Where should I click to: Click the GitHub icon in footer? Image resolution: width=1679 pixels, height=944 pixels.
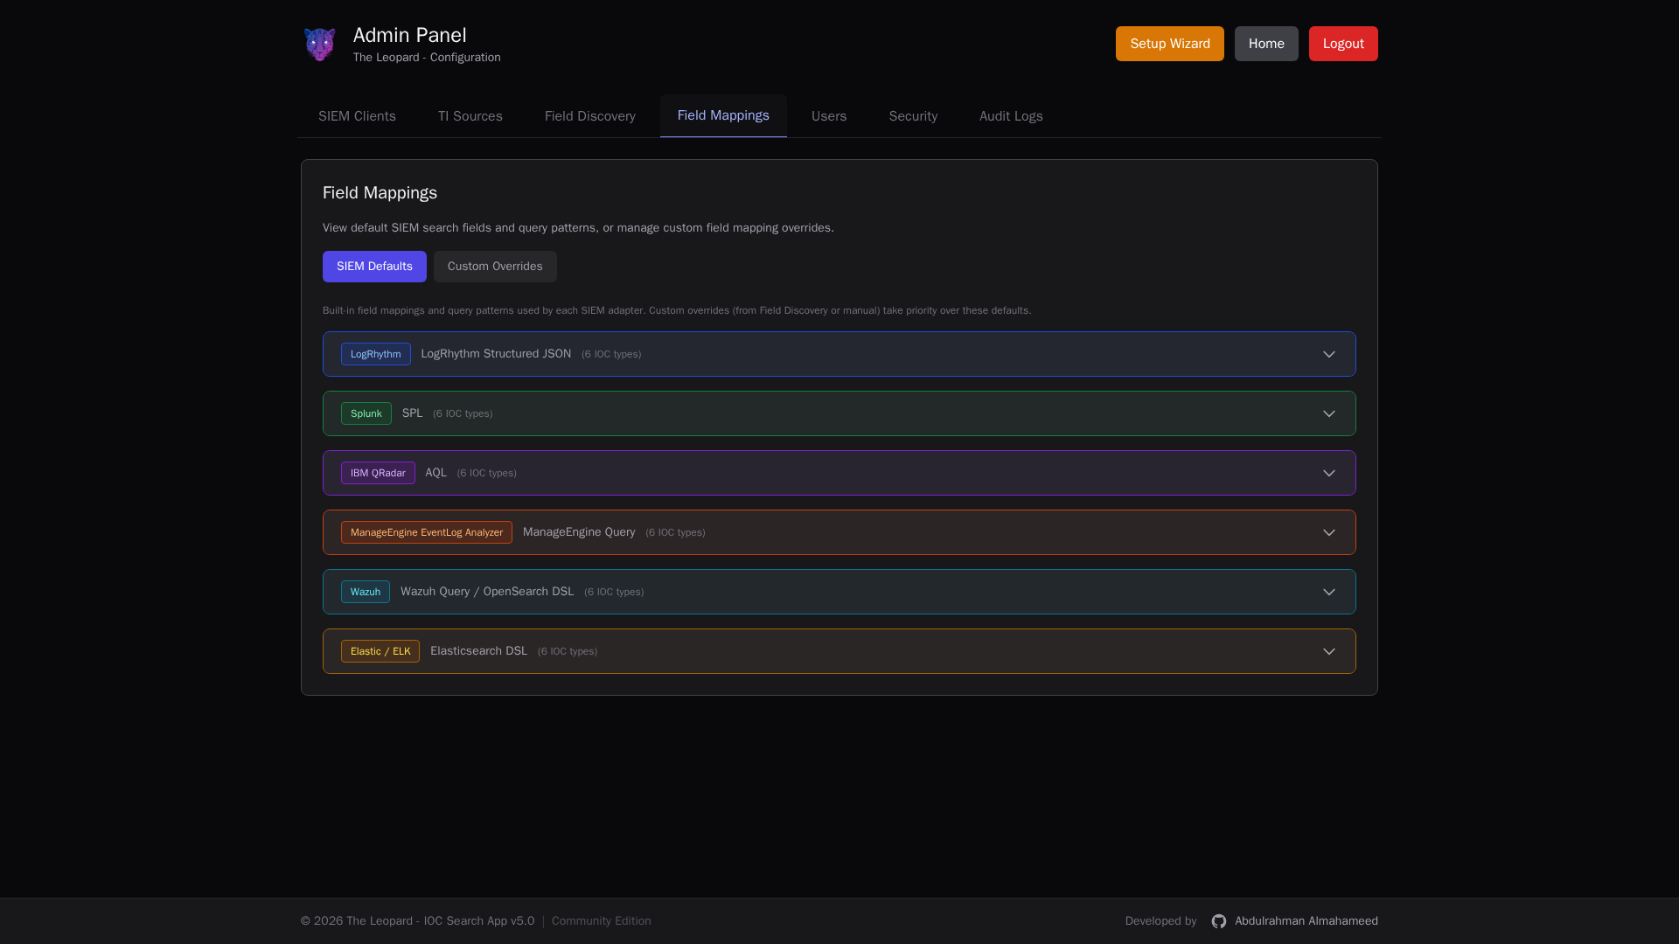coord(1218,921)
